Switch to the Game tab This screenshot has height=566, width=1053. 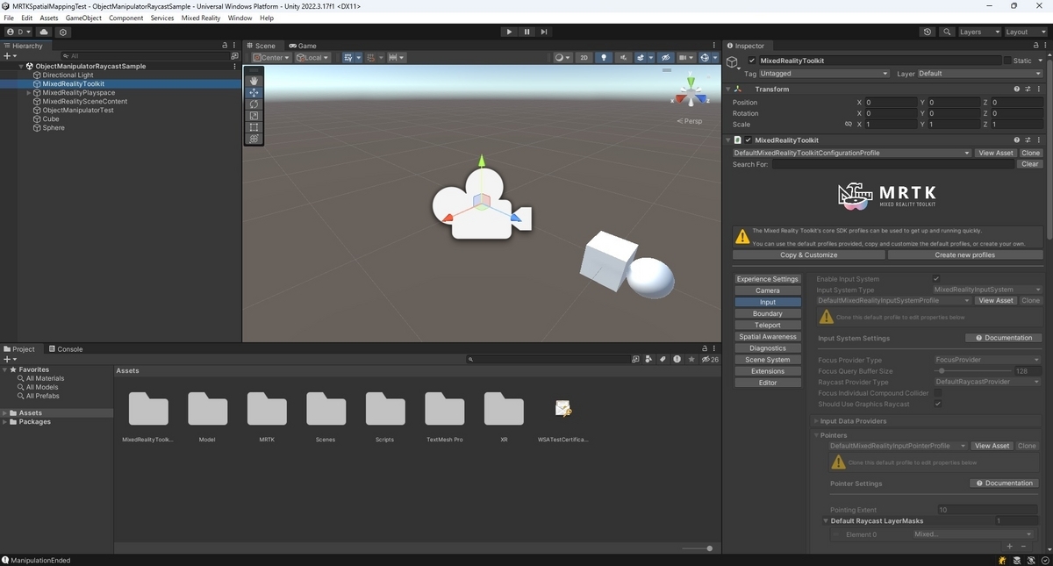303,46
